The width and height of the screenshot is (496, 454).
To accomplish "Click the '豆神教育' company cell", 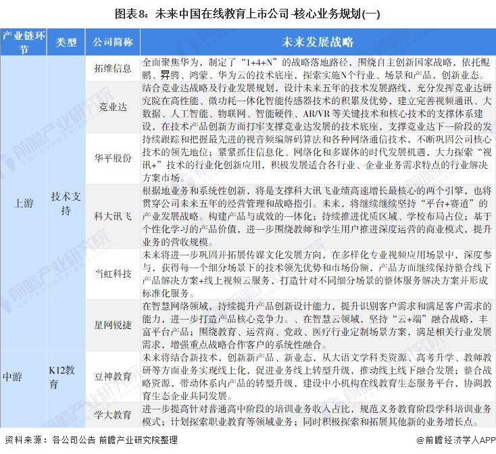I will click(113, 376).
